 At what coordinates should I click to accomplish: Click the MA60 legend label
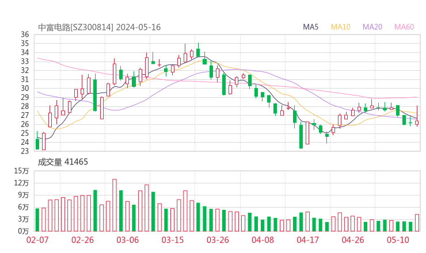(x=404, y=27)
